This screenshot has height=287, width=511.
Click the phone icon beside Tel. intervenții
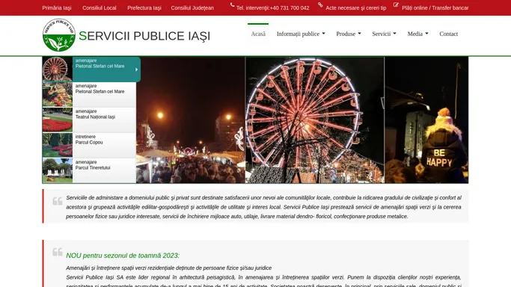tap(233, 5)
